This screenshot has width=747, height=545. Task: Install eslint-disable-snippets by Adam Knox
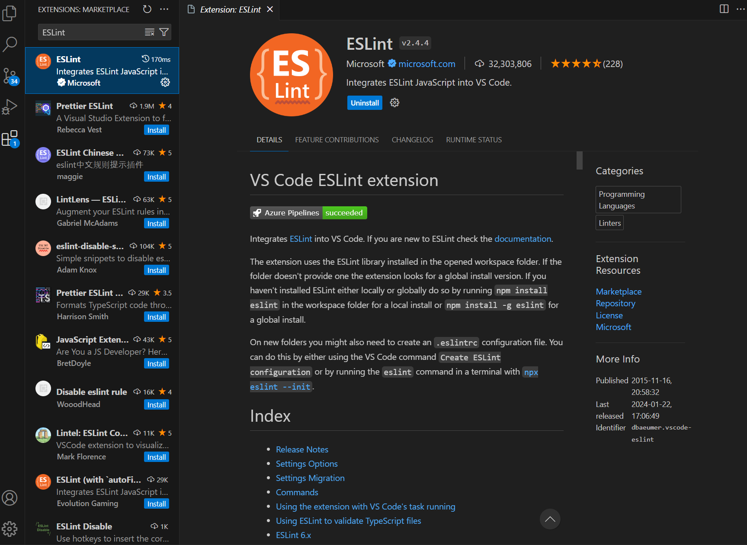click(157, 270)
